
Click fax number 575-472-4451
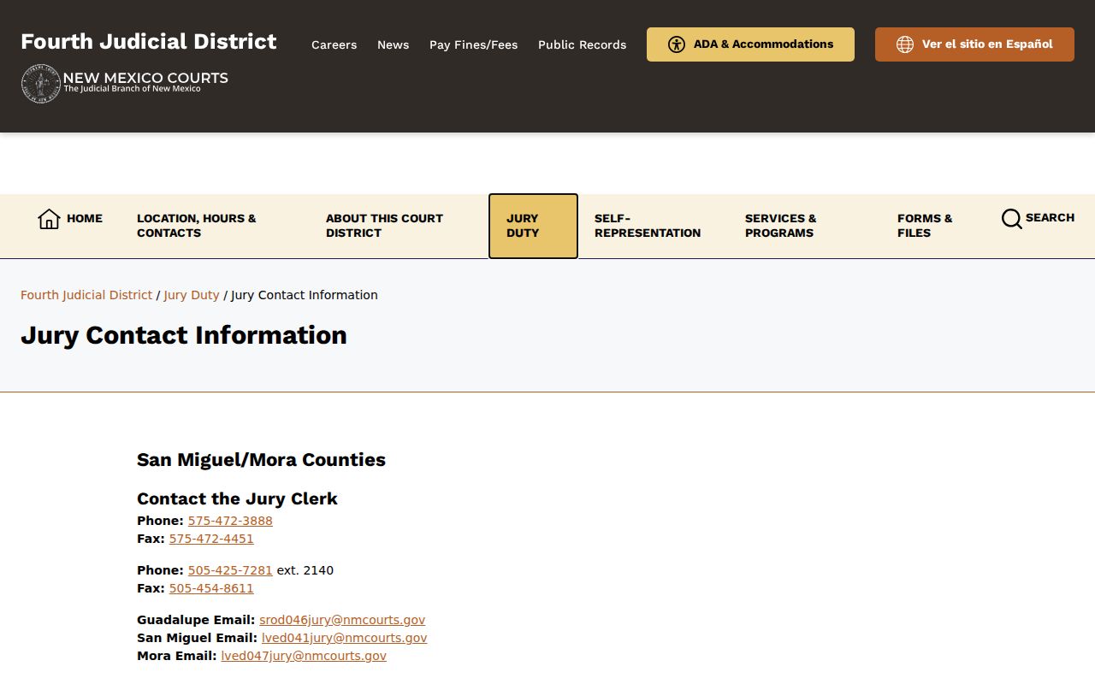pyautogui.click(x=211, y=539)
